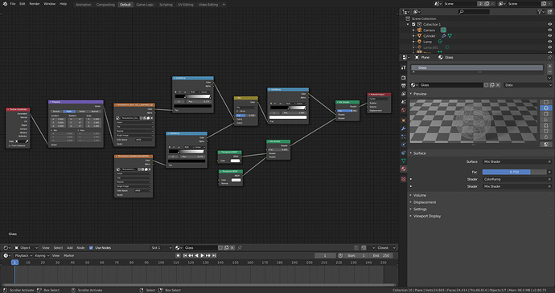Open the World properties tab icon
Image resolution: width=555 pixels, height=293 pixels.
[403, 110]
